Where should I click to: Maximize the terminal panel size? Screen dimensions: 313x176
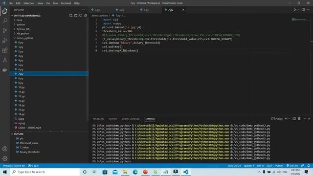click(305, 118)
